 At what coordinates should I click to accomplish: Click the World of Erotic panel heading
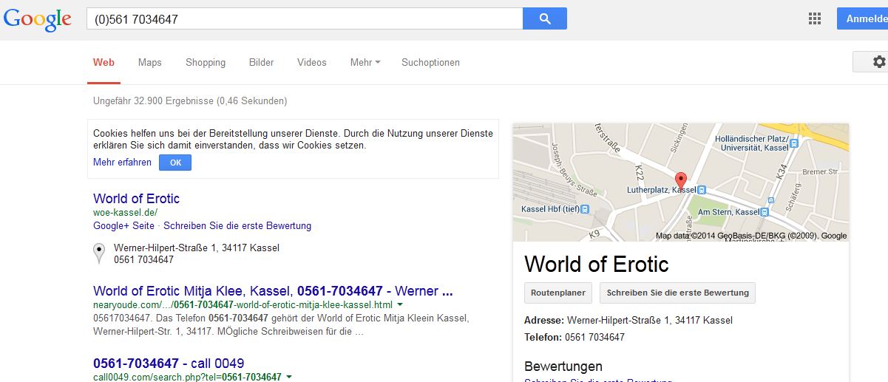tap(596, 264)
